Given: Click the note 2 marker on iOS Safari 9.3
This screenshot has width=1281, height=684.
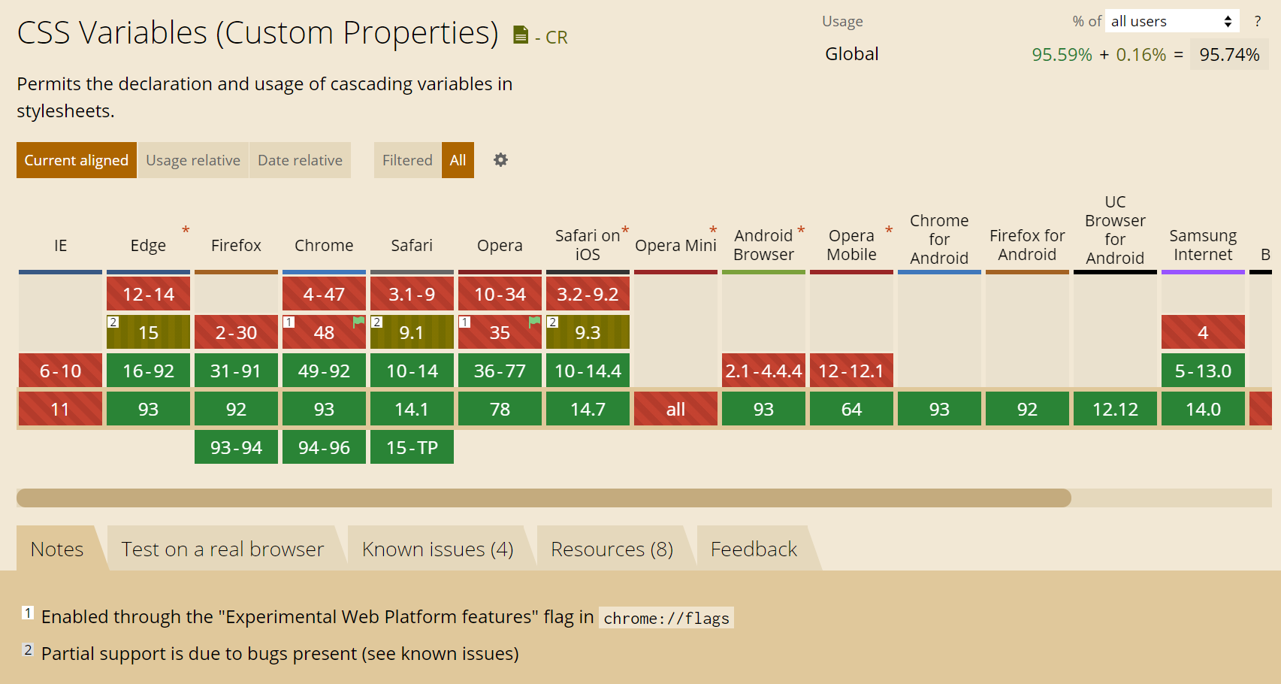Looking at the screenshot, I should click(x=552, y=322).
